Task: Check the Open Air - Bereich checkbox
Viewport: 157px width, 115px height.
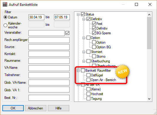Action: coord(88,80)
